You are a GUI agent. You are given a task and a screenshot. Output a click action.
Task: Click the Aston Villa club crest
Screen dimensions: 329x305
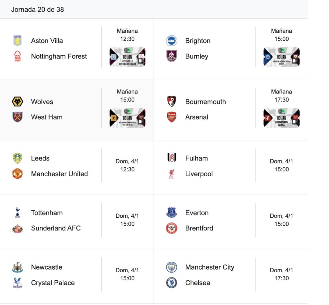(x=17, y=41)
